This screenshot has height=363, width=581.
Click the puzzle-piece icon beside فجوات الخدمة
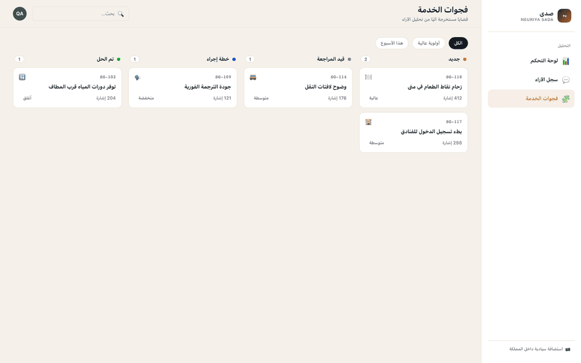566,98
